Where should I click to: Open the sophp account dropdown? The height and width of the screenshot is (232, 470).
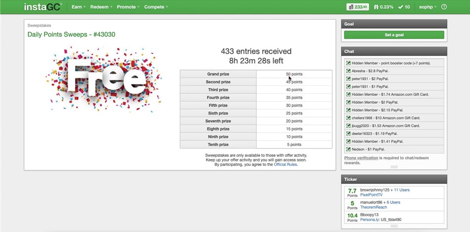pyautogui.click(x=428, y=7)
